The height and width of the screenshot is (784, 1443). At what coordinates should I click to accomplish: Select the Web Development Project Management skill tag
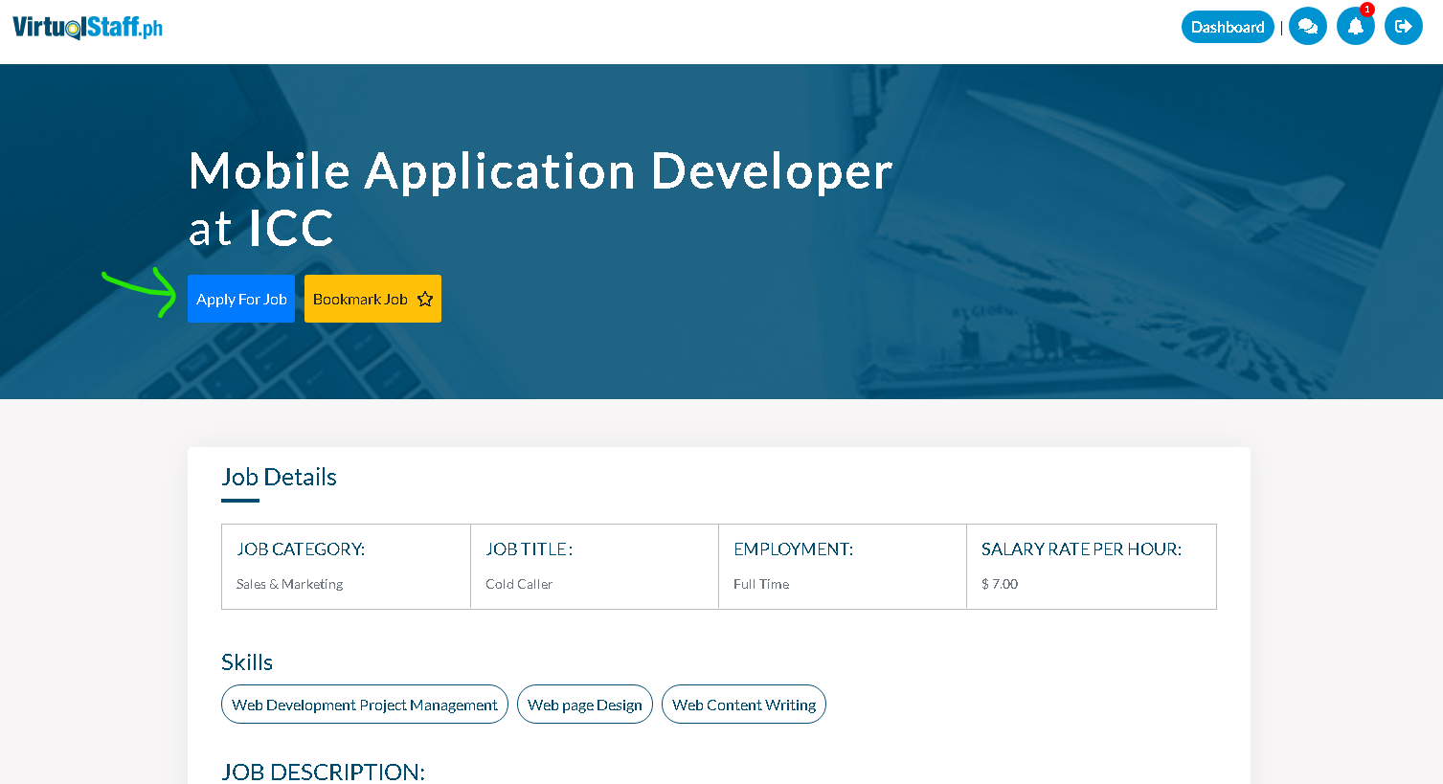(x=365, y=705)
